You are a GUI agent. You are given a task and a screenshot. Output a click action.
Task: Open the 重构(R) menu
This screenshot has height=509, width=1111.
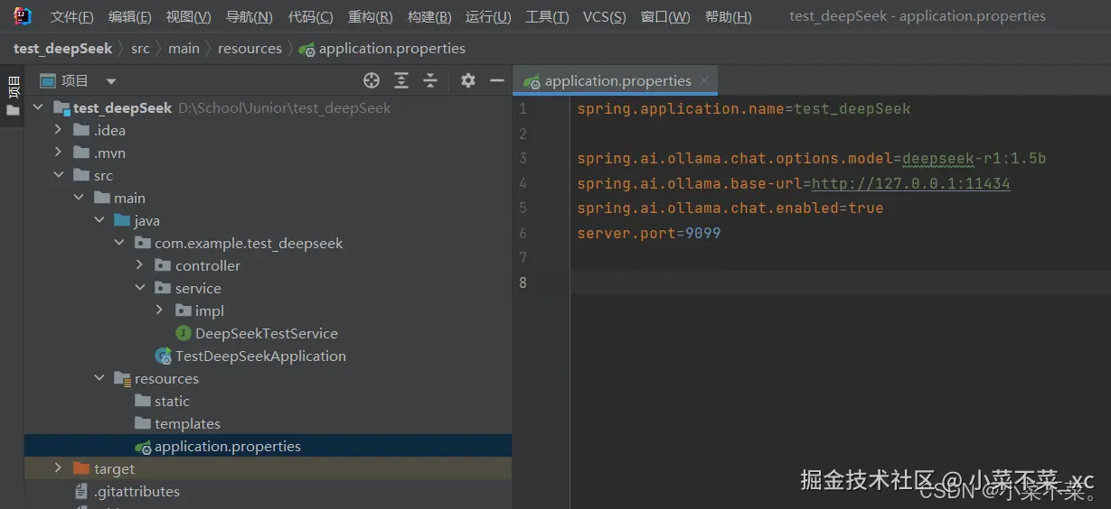pos(370,17)
